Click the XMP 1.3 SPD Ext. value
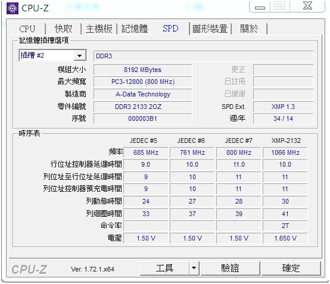 point(283,107)
